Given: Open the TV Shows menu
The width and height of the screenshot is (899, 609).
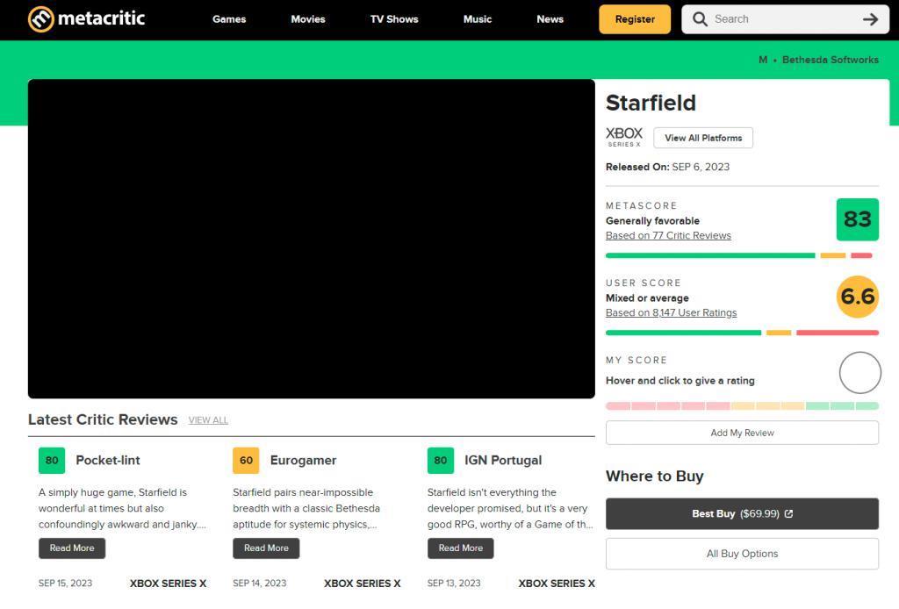Looking at the screenshot, I should click(x=394, y=19).
